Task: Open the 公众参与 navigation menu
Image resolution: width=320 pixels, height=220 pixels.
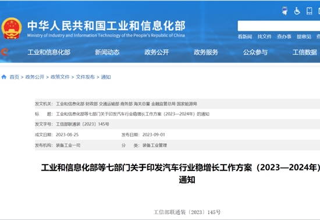Action: 255,52
